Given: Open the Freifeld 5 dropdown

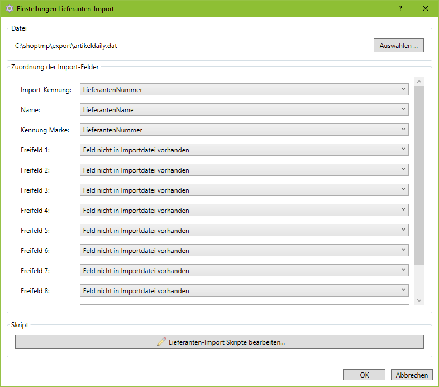Looking at the screenshot, I should [x=244, y=230].
